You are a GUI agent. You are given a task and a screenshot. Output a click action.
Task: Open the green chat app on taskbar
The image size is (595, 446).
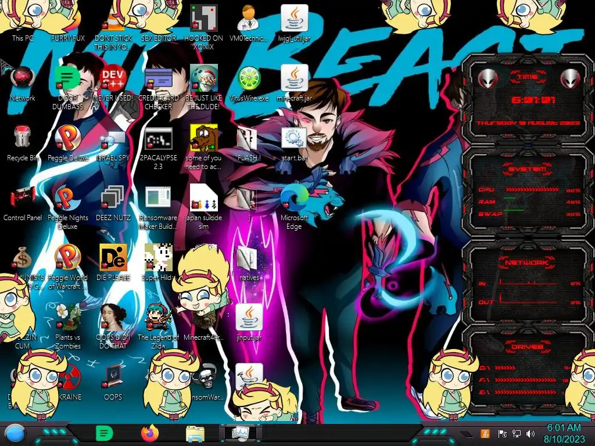point(105,433)
